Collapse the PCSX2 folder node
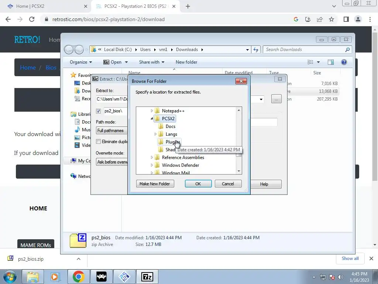 tap(152, 119)
